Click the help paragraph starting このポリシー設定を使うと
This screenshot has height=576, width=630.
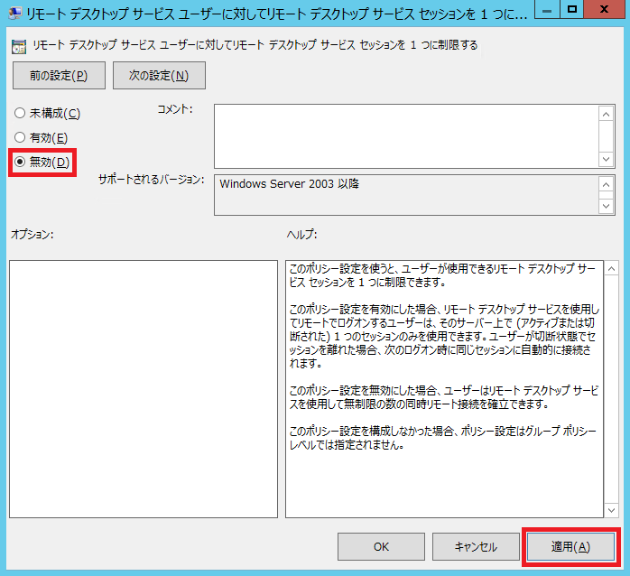442,275
